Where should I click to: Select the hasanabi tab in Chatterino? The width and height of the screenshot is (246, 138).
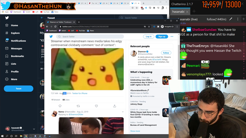(178, 11)
